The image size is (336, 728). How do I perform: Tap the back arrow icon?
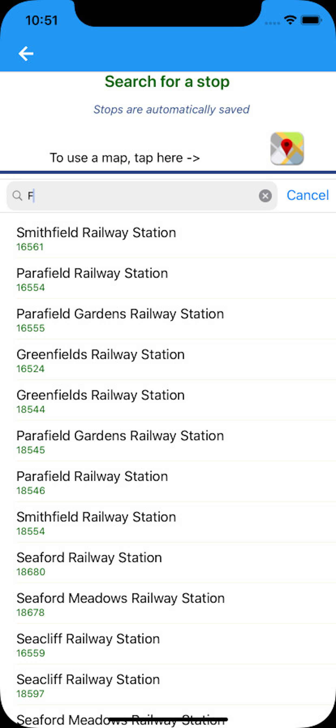coord(26,53)
